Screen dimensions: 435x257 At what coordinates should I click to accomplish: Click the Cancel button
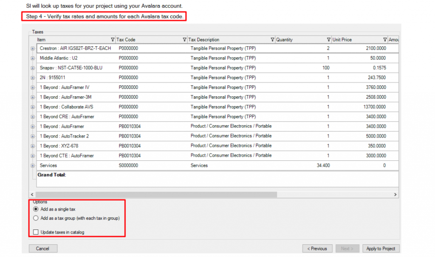[43, 249]
